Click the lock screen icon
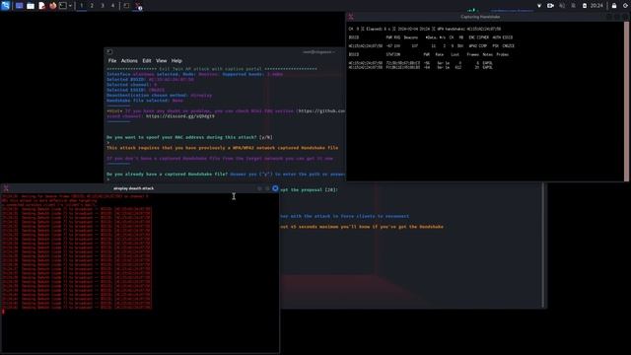 point(614,6)
